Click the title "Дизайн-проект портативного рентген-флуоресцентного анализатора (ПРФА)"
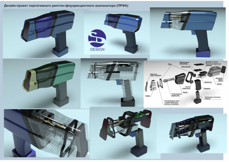The height and width of the screenshot is (162, 229). (x=66, y=5)
